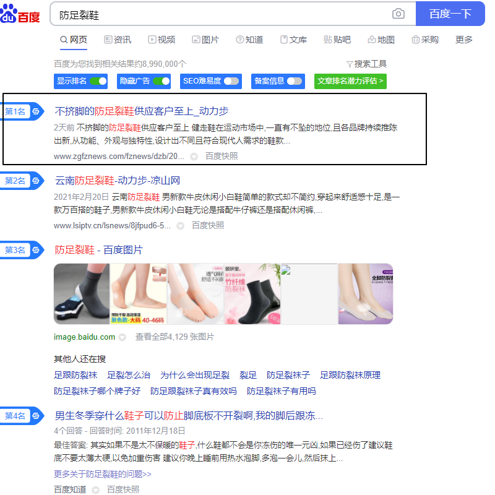Switch to the 图片 tab
This screenshot has width=495, height=495.
[205, 40]
